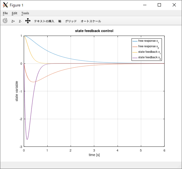Select the Z- zoom out tool
Viewport: 182px width, 169px height.
[20, 21]
